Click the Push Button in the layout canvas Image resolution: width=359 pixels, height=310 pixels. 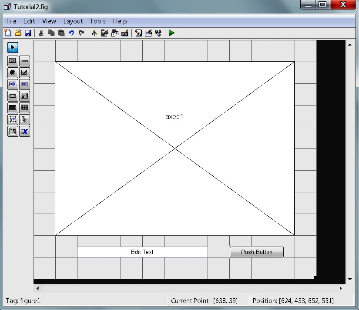(256, 252)
